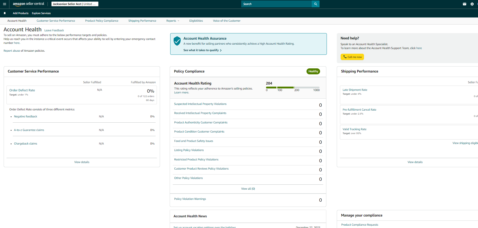The image size is (478, 228).
Task: Open Food and Product Safety Issues
Action: [x=194, y=141]
